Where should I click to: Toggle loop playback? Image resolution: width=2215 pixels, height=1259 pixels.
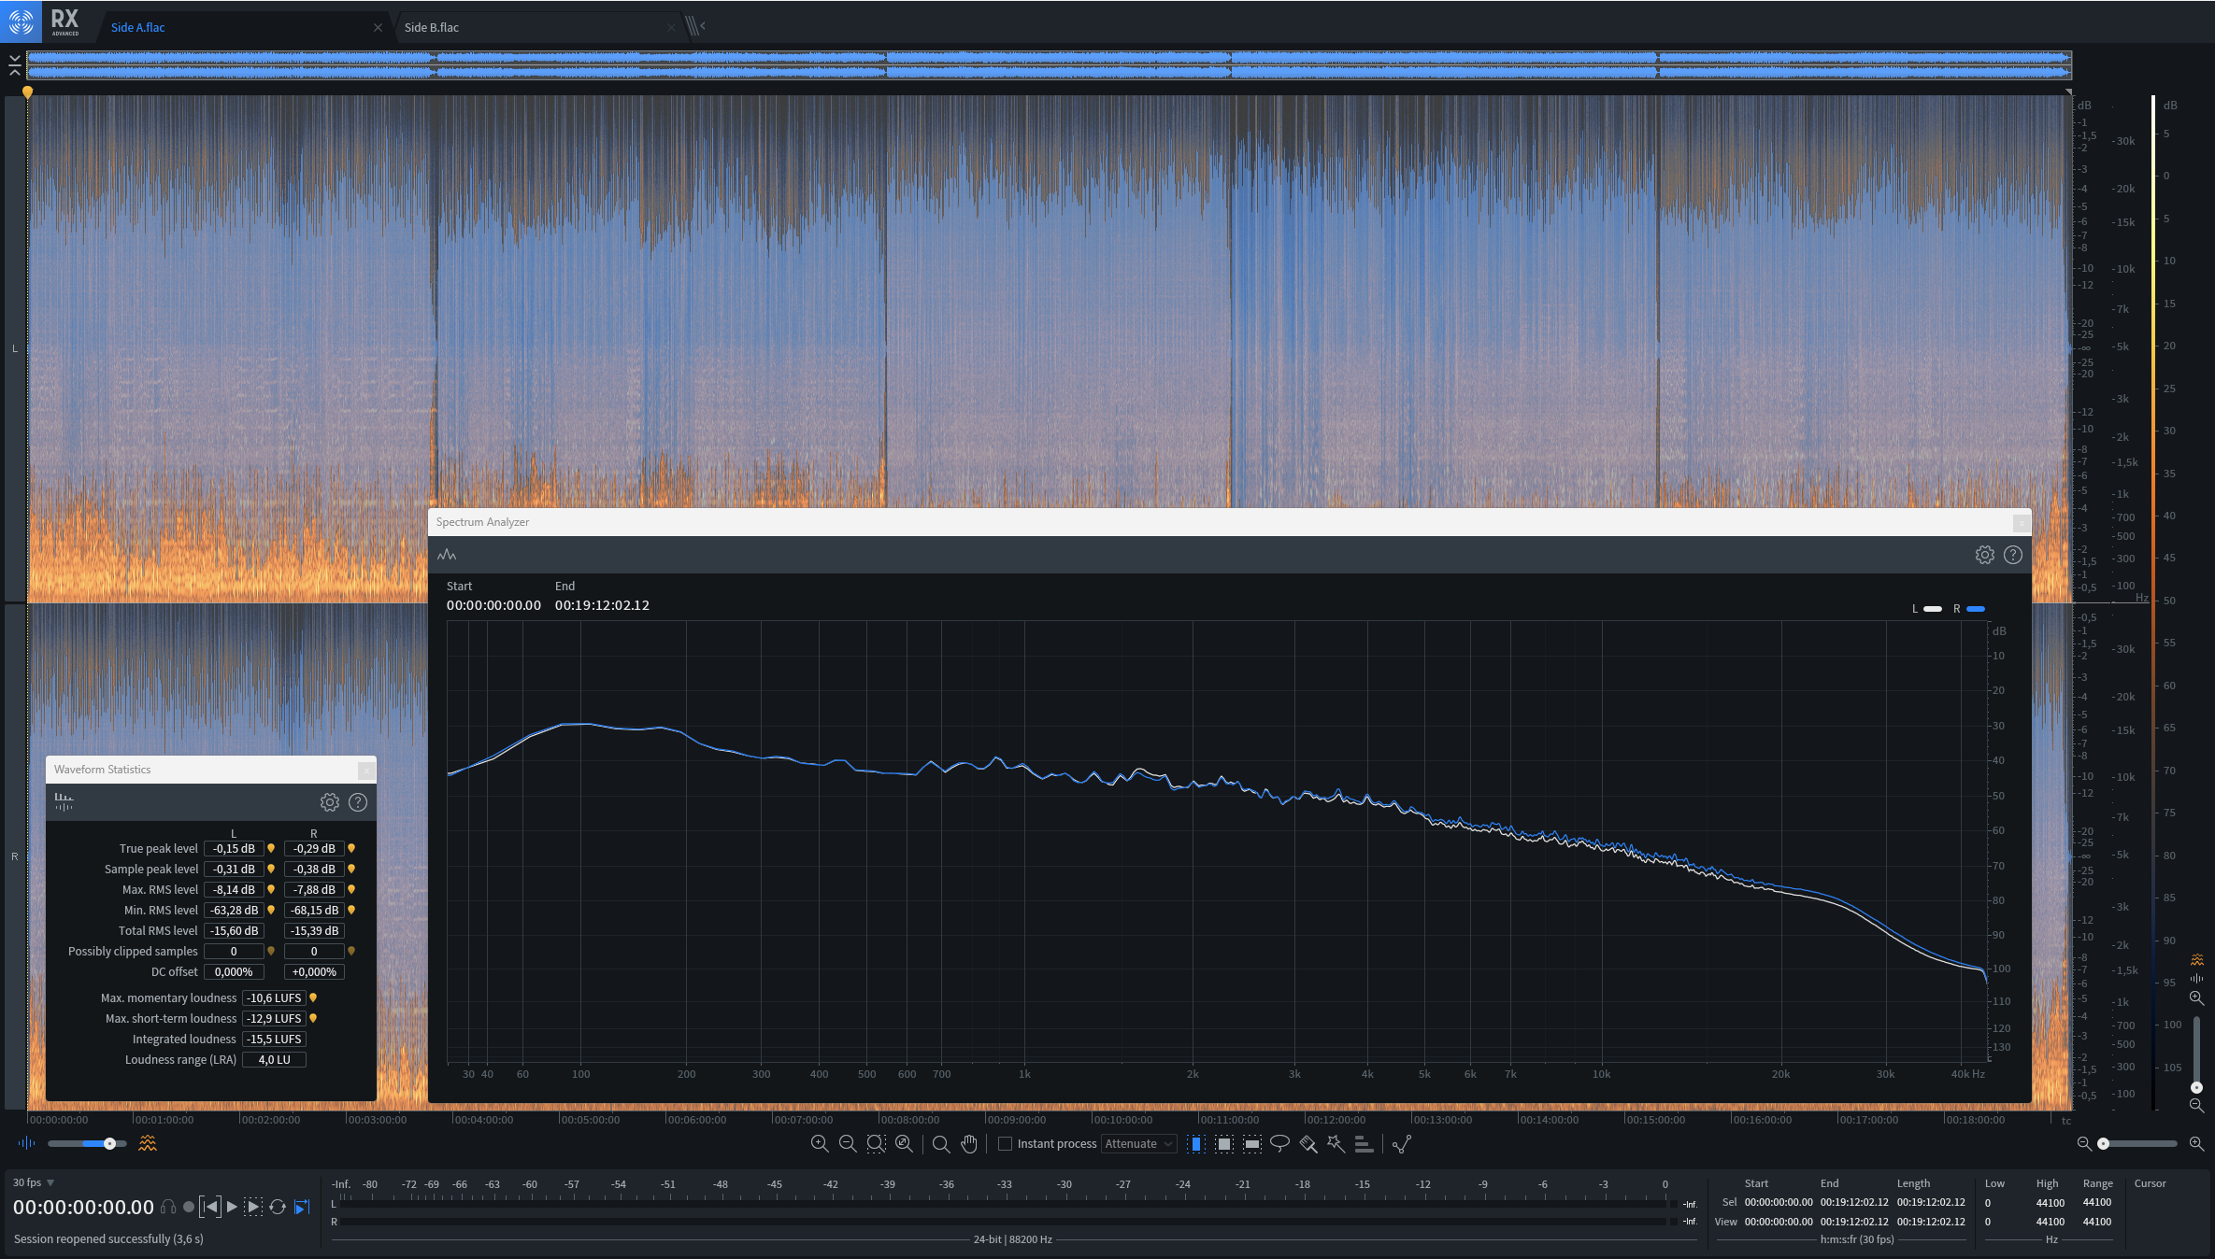(x=278, y=1207)
